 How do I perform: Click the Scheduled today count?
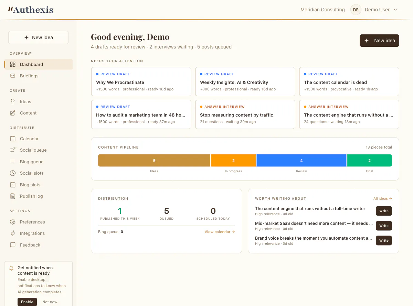(213, 211)
